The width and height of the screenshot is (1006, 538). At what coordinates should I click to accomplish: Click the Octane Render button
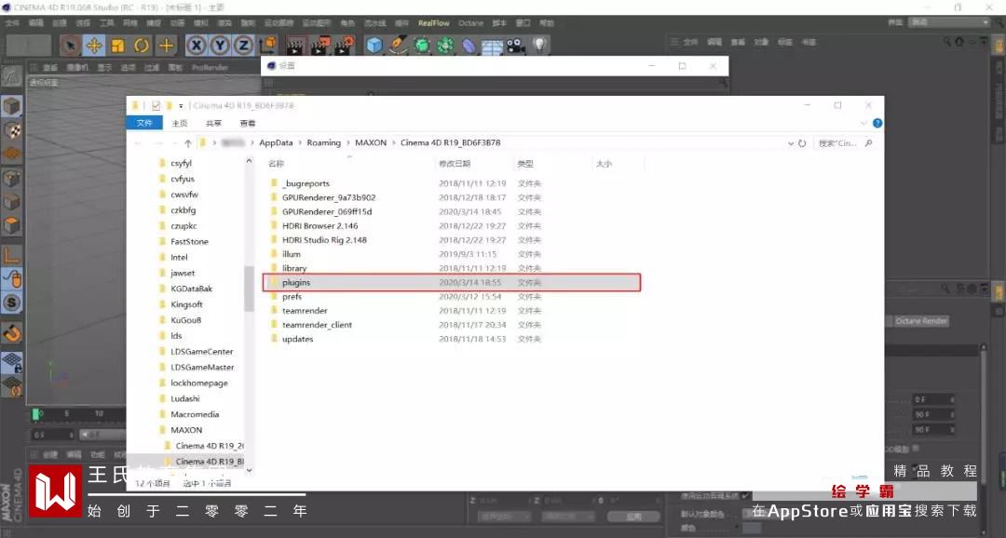click(x=920, y=321)
